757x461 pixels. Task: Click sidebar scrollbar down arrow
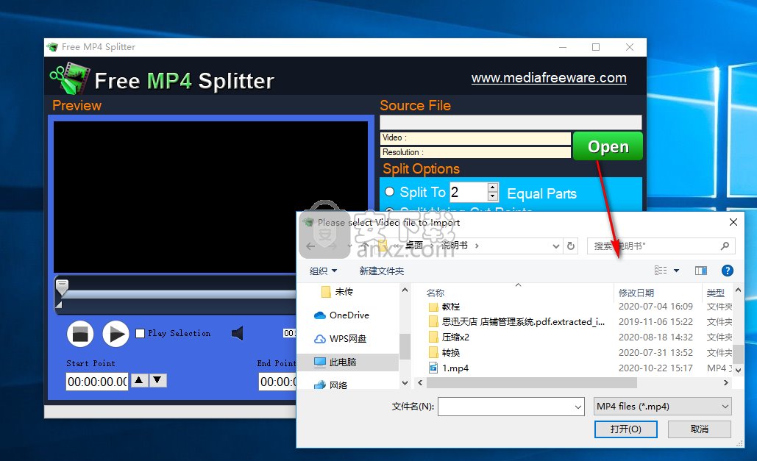coord(405,383)
